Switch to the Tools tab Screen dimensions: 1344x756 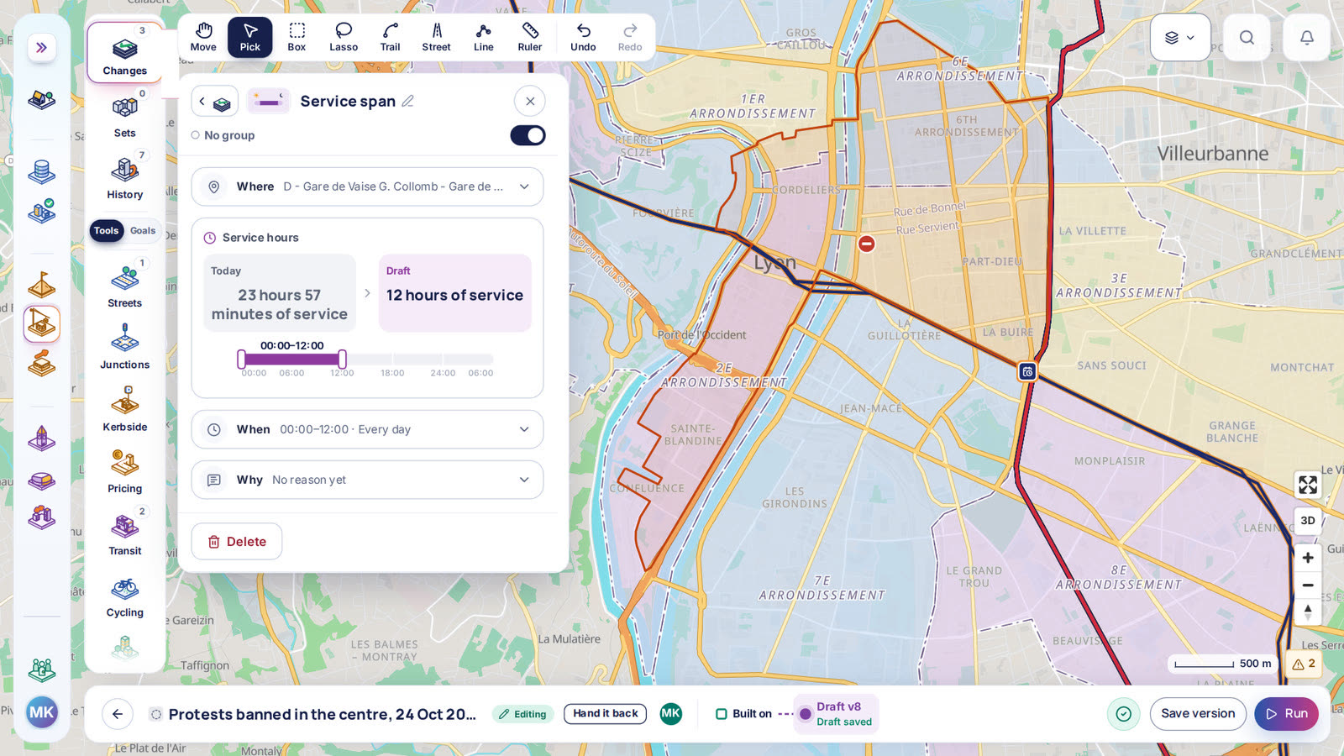coord(107,231)
